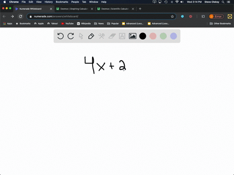Select the text box tool
Viewport: 234px width, 175px height.
pos(122,36)
